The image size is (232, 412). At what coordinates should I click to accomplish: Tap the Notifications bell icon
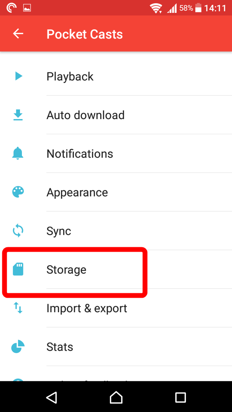coord(18,154)
